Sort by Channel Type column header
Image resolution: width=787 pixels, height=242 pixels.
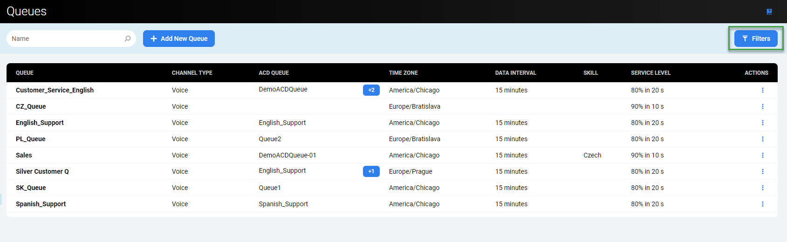192,73
